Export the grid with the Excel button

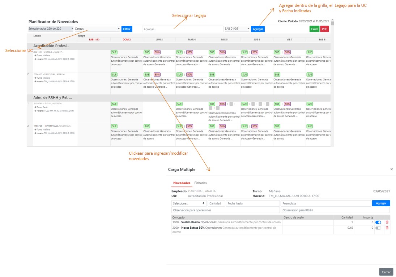(x=314, y=29)
